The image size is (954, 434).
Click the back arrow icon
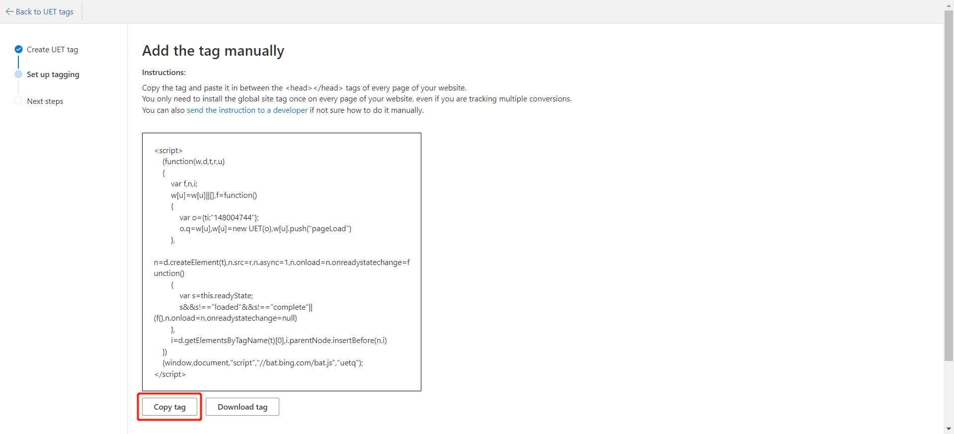click(9, 11)
